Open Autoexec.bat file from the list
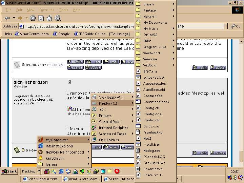 click(154, 78)
